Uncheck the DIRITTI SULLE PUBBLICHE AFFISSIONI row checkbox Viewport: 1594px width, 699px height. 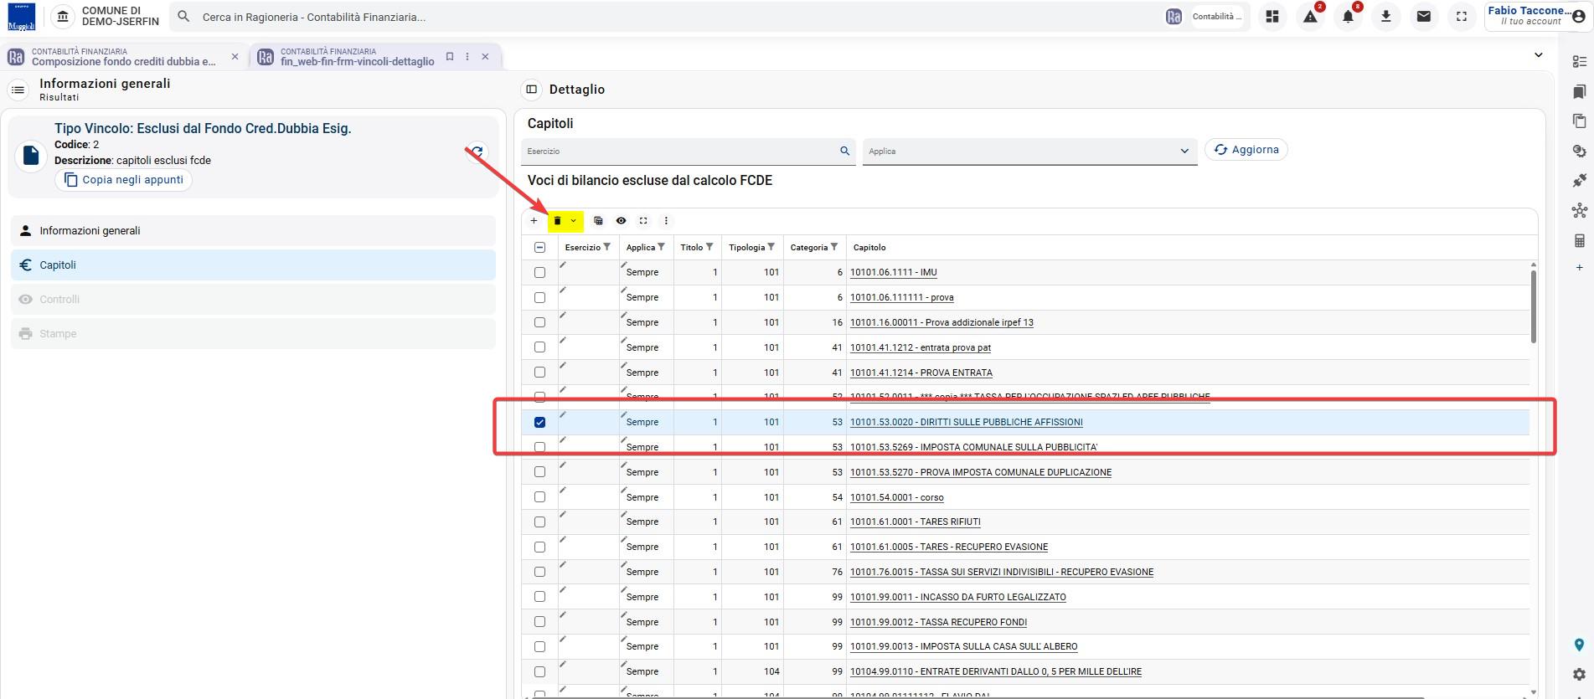[x=539, y=422]
